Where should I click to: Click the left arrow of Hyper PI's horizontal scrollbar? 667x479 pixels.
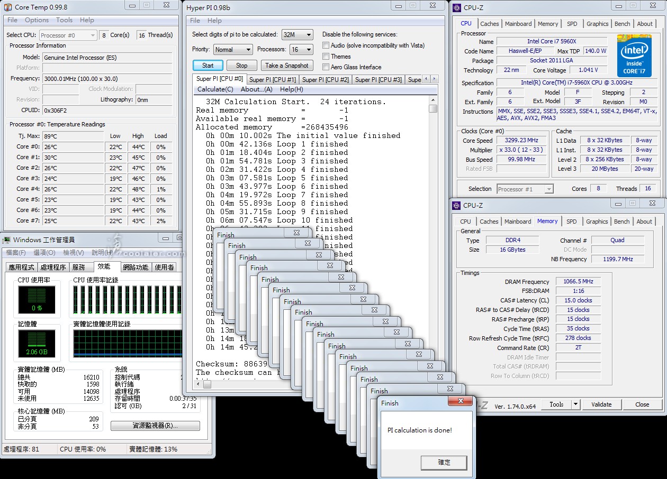coord(199,384)
